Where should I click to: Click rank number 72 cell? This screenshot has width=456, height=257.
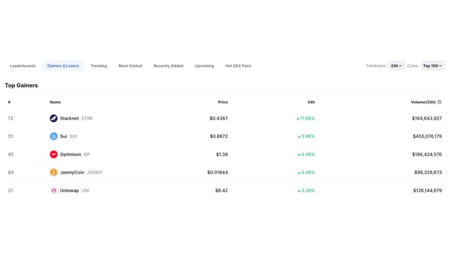11,118
